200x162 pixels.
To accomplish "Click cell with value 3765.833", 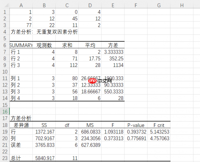I will point(44,145).
